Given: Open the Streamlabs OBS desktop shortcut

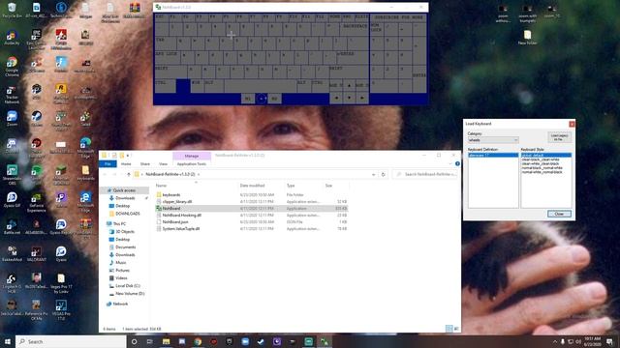Looking at the screenshot, I should [x=12, y=175].
